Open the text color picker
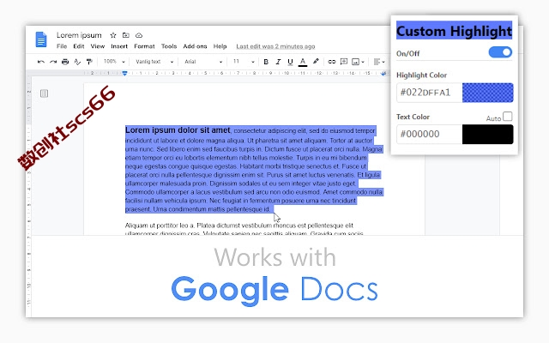This screenshot has width=549, height=343. [303, 63]
